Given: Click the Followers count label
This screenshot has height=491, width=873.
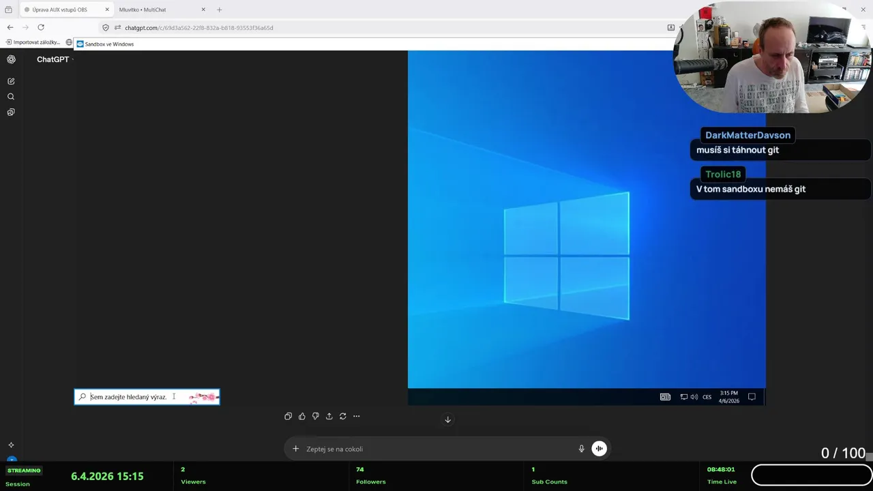Looking at the screenshot, I should (371, 481).
